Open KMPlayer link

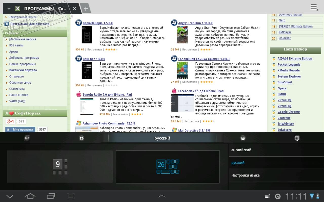click(285, 32)
